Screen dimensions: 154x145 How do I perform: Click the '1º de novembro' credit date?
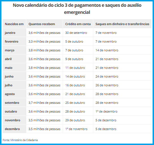click(x=76, y=129)
